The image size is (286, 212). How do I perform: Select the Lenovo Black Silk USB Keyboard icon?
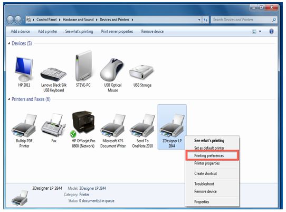[53, 75]
